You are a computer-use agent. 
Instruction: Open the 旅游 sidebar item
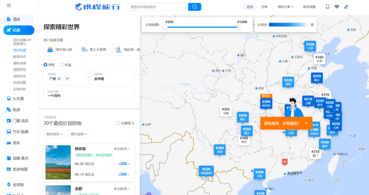(x=19, y=110)
